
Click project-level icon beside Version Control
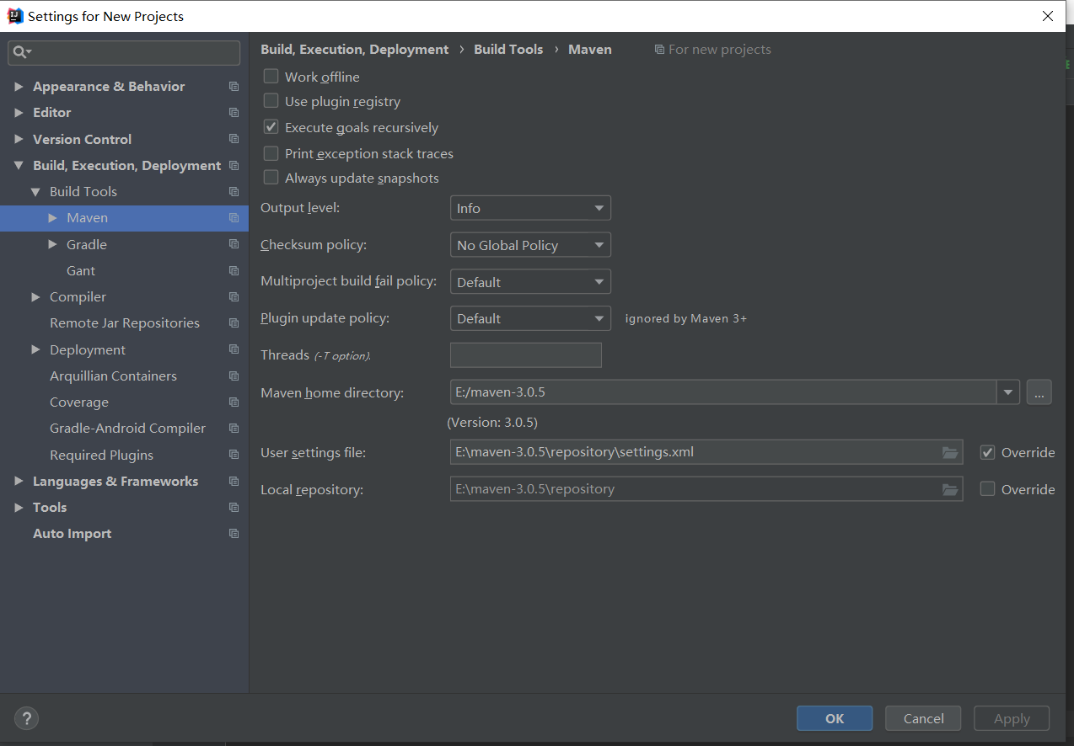(x=234, y=139)
